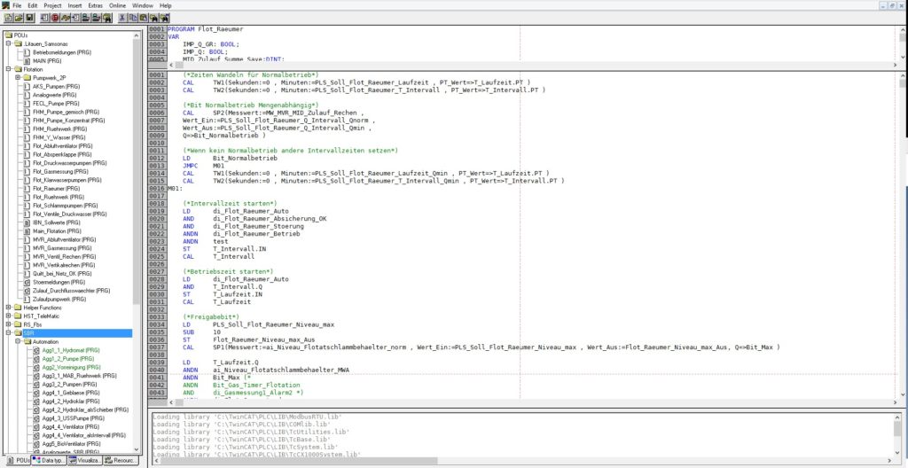Screen dimensions: 908x468
Task: Click the Open project toolbar icon
Action: tap(20, 18)
